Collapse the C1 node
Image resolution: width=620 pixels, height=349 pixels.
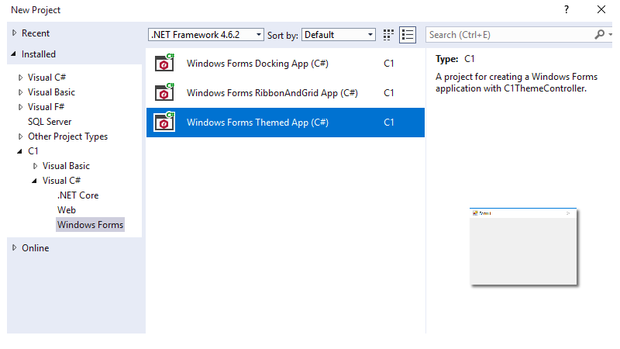tap(20, 150)
